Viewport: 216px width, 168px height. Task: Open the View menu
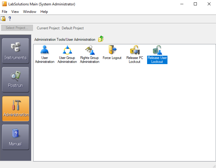15,12
